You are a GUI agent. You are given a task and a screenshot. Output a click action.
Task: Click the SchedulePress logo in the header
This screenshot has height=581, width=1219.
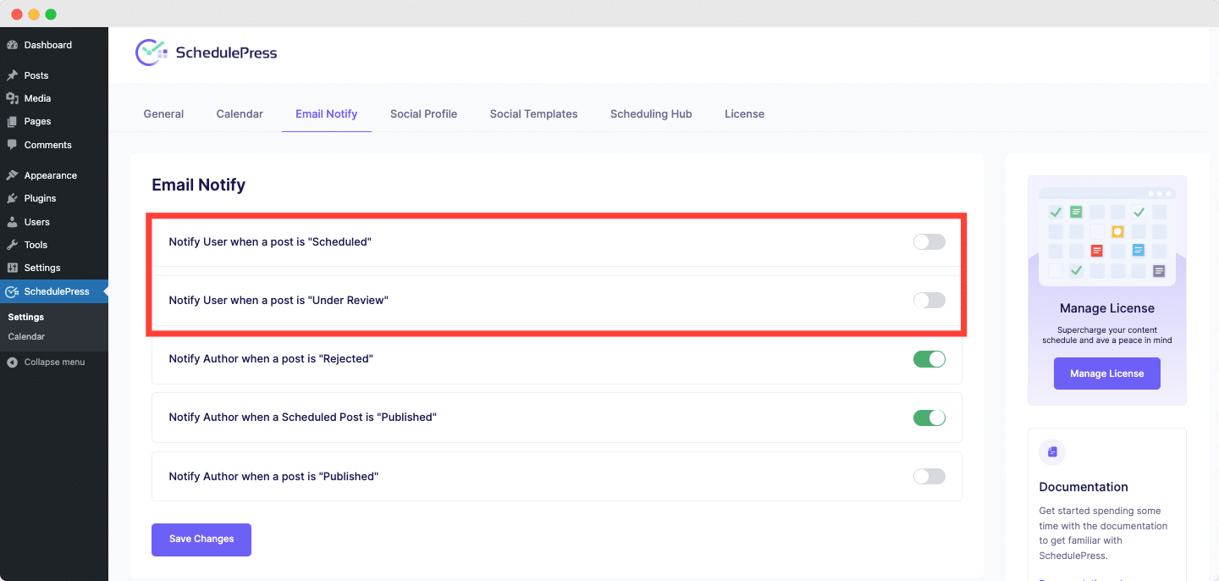coord(207,53)
